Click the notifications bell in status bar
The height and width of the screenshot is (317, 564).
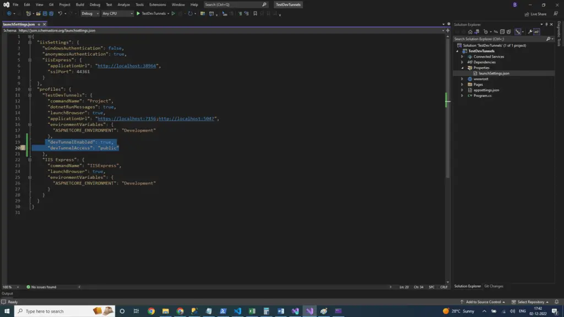(556, 302)
